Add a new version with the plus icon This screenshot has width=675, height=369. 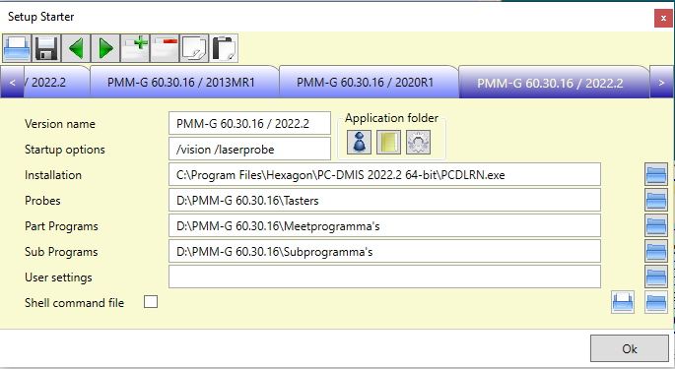pos(135,48)
